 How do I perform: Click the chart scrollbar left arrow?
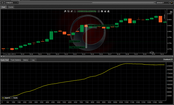(x=1, y=56)
